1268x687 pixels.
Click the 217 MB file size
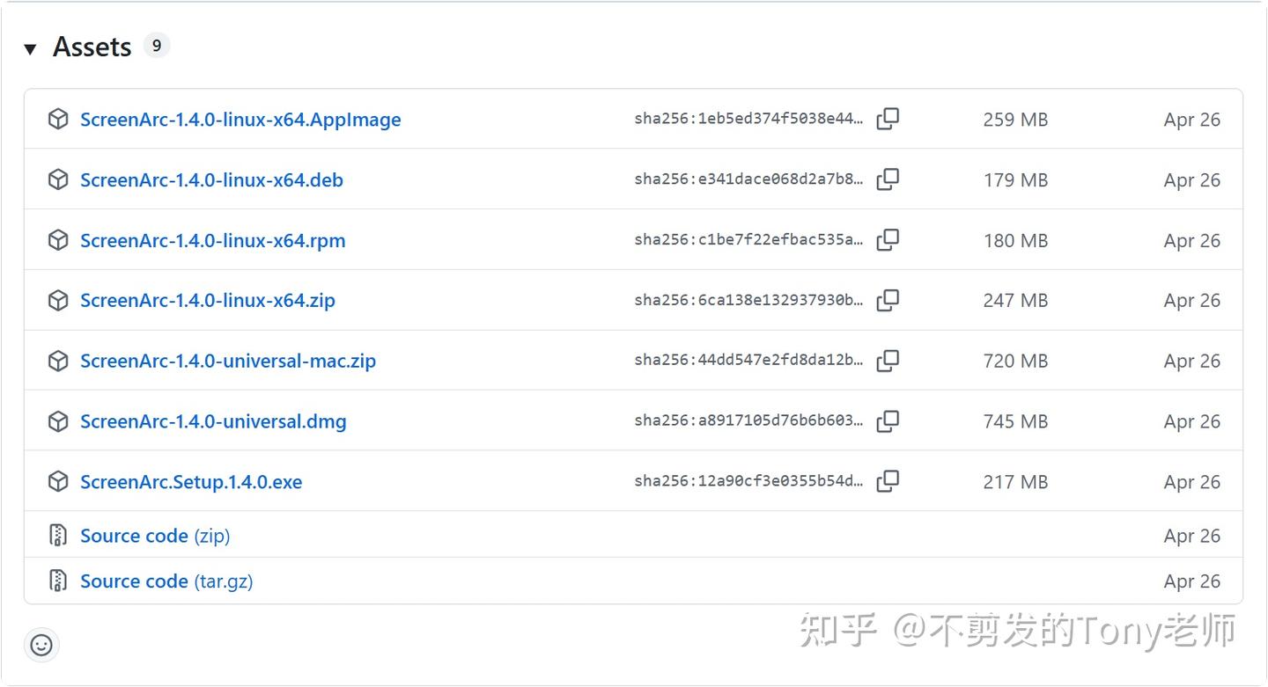pyautogui.click(x=1015, y=482)
